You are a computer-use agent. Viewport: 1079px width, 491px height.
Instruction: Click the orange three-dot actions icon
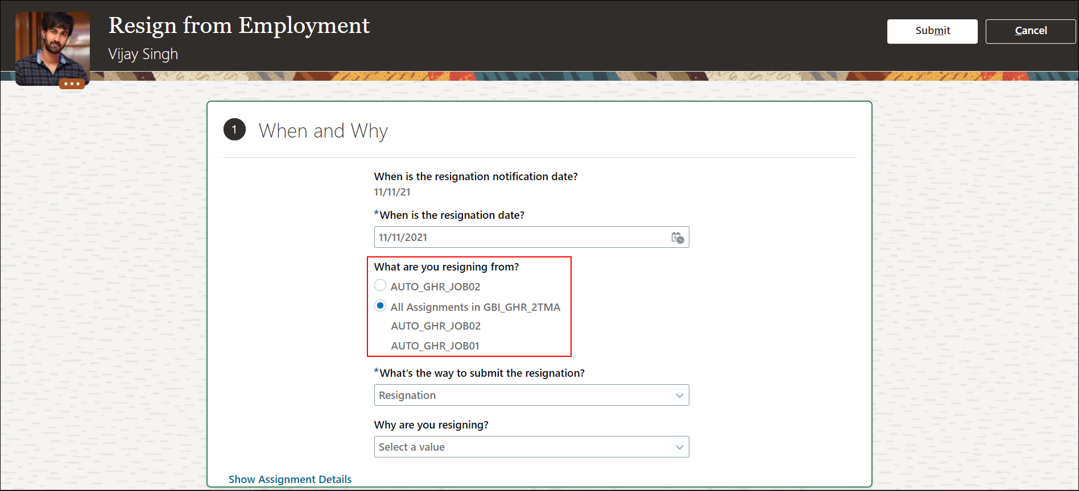tap(72, 84)
